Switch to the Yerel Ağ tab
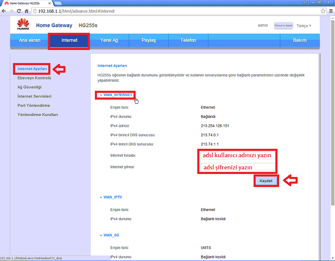Image resolution: width=335 pixels, height=261 pixels. (109, 40)
